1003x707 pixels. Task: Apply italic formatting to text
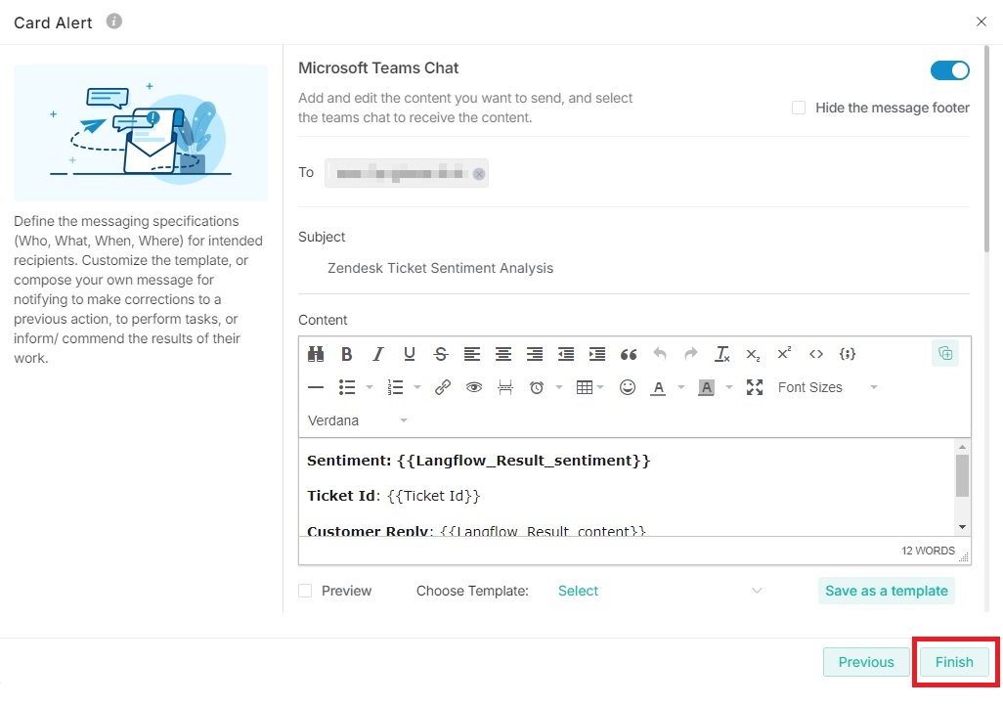pos(377,354)
